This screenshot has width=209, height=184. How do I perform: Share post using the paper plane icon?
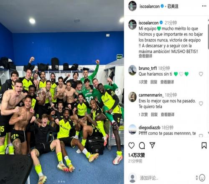(152, 146)
